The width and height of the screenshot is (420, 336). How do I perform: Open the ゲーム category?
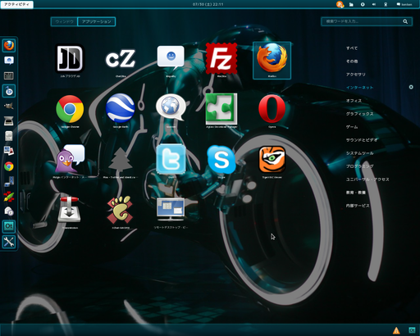[x=352, y=127]
